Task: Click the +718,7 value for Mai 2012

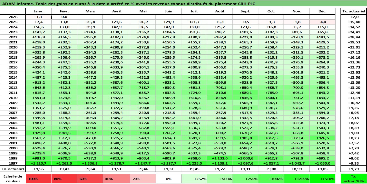Action: (143, 87)
